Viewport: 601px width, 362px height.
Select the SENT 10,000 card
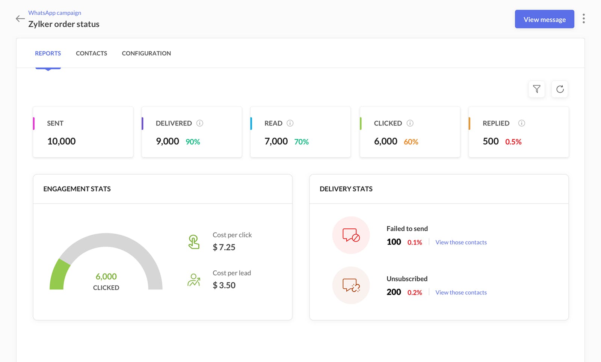click(x=83, y=132)
